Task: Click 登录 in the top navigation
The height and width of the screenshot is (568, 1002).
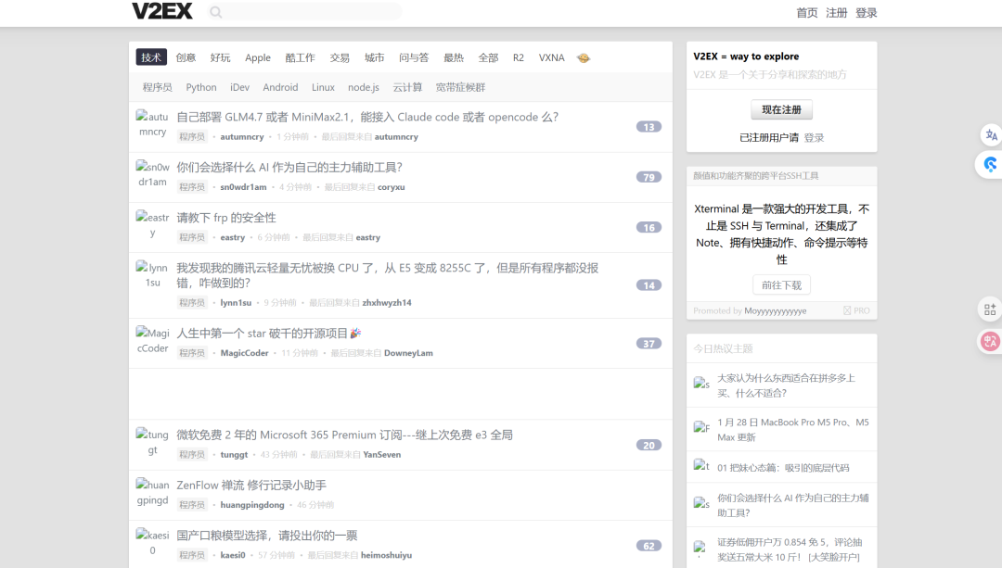Action: pyautogui.click(x=866, y=13)
